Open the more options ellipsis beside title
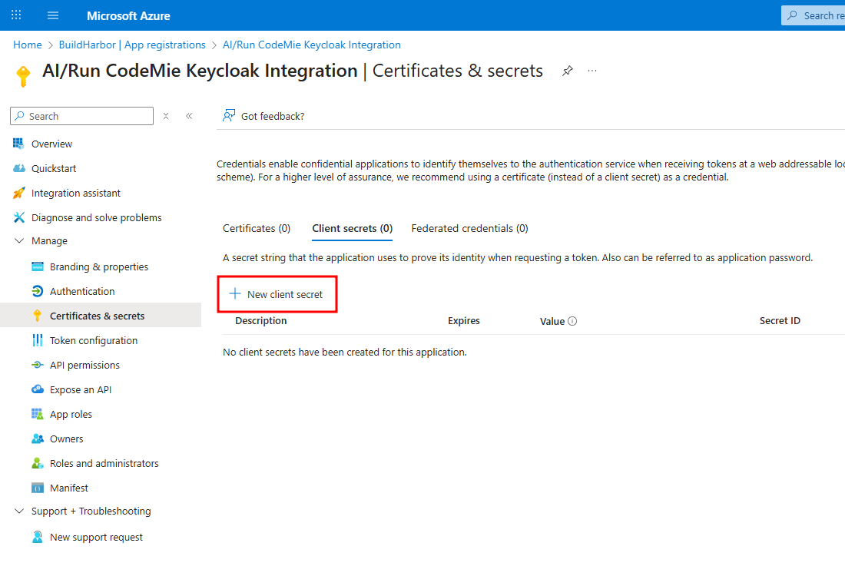This screenshot has width=845, height=576. [592, 71]
